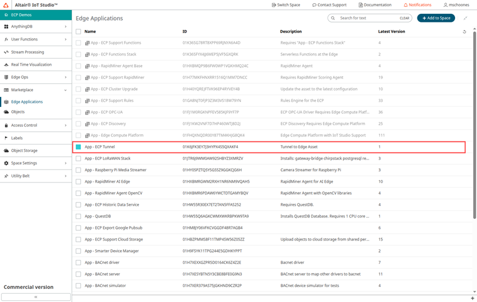Click the Marketplace sidebar icon
477x302 pixels.
pos(6,90)
